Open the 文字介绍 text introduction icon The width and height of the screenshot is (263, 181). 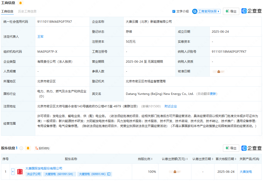click(x=173, y=11)
